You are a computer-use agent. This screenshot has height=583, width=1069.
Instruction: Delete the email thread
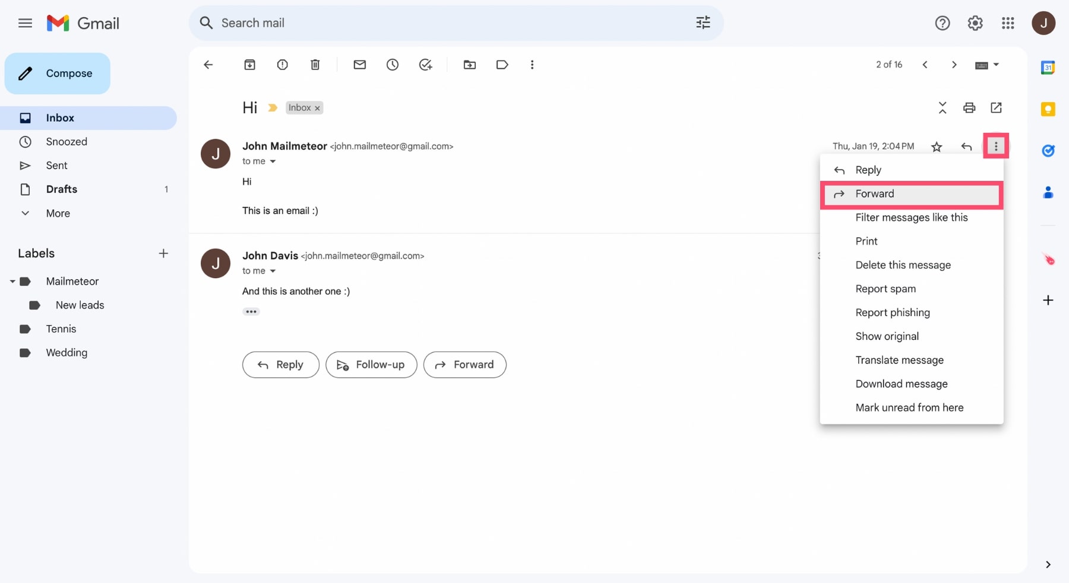(315, 65)
